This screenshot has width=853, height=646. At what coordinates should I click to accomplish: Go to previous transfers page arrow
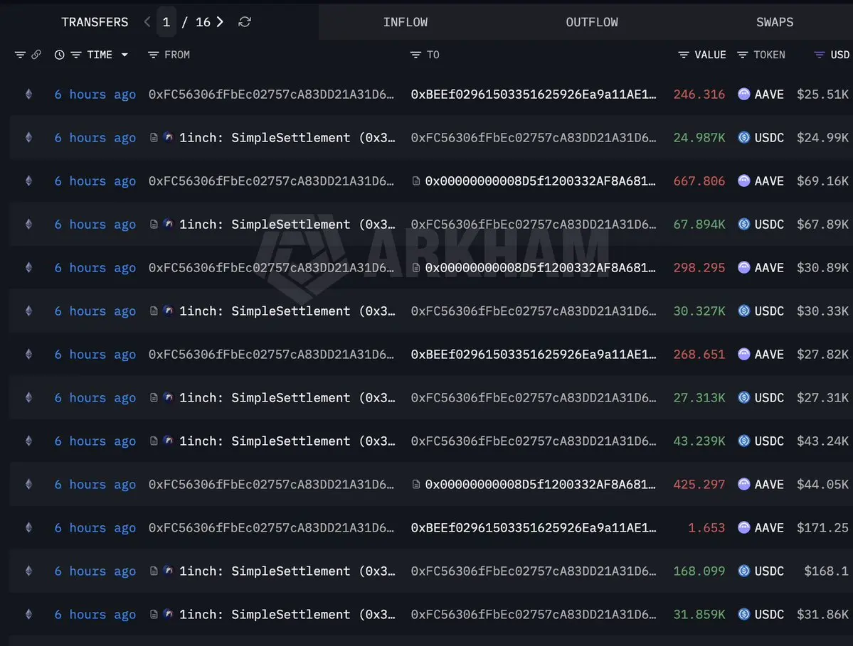pyautogui.click(x=147, y=22)
